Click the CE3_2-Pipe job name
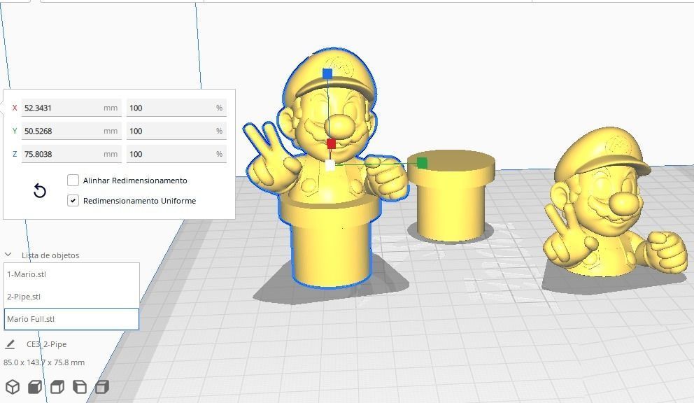 46,344
